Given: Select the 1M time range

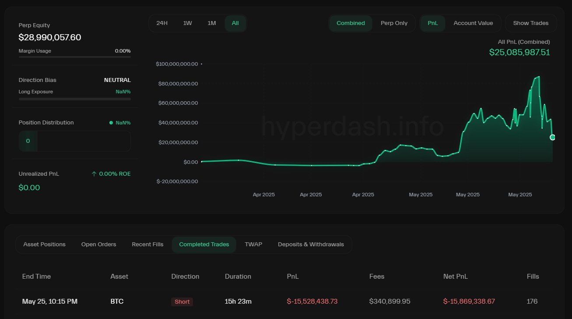Looking at the screenshot, I should coord(212,23).
